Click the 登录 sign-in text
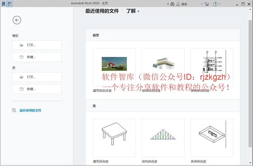253x166 pixels. (184, 4)
